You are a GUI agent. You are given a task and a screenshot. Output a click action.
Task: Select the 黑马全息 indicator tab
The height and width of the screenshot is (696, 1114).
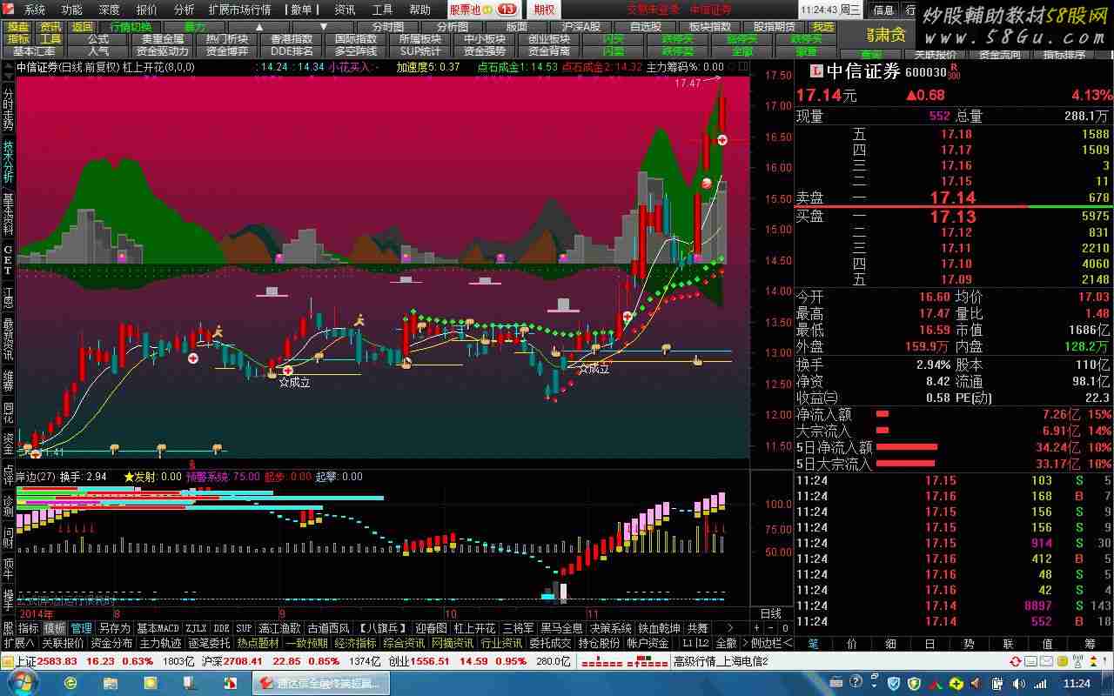pos(562,628)
